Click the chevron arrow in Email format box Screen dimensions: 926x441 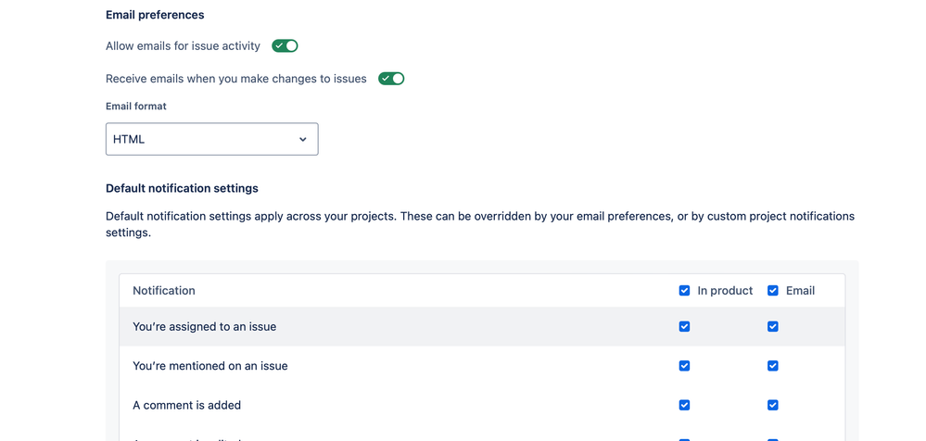pyautogui.click(x=302, y=139)
